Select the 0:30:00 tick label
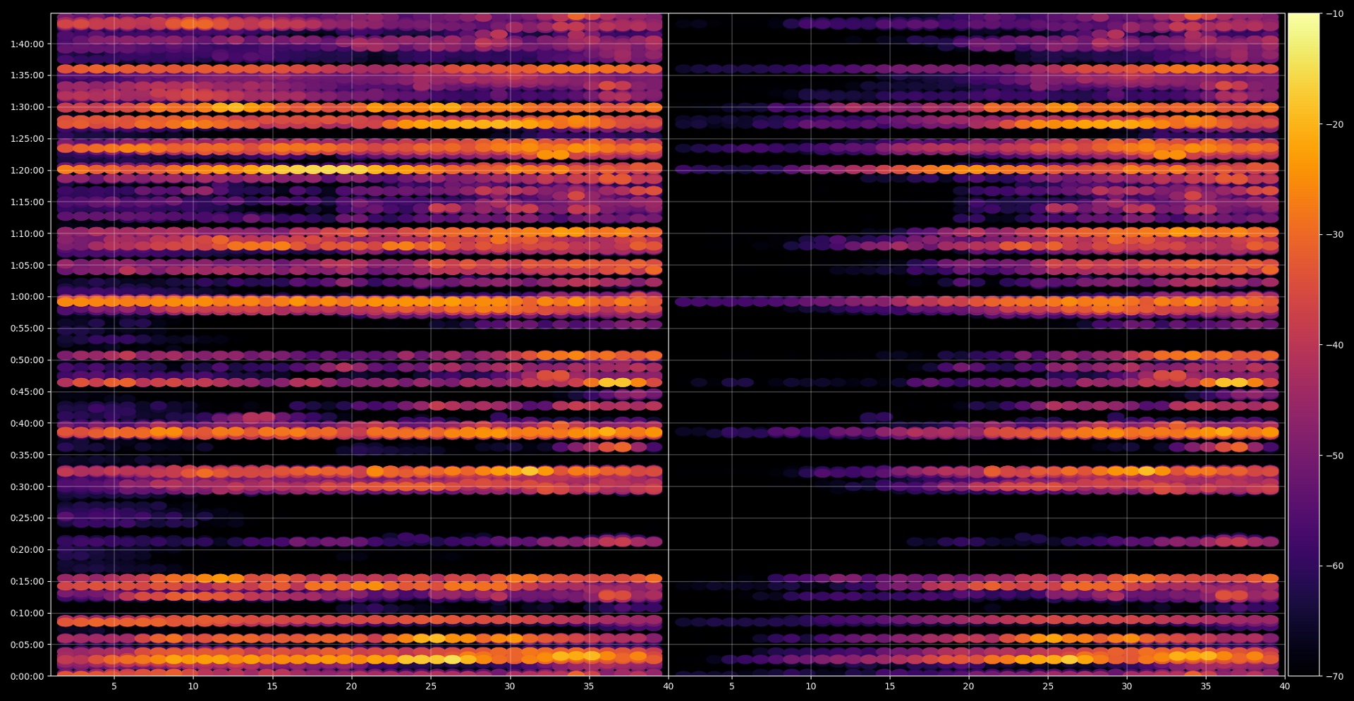This screenshot has width=1354, height=701. [27, 487]
